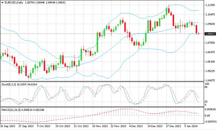Click the Stochastic scale value 20
This screenshot has height=130, width=217.
[x=206, y=101]
